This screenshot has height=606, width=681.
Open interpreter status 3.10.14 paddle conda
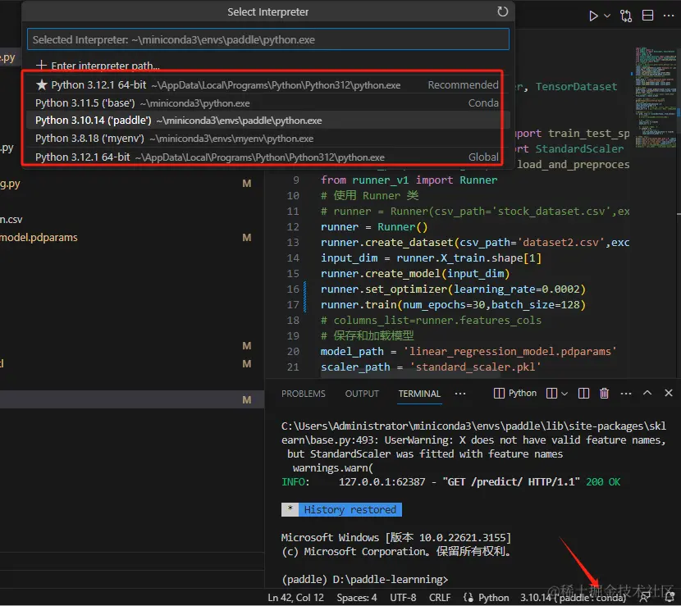click(x=574, y=598)
